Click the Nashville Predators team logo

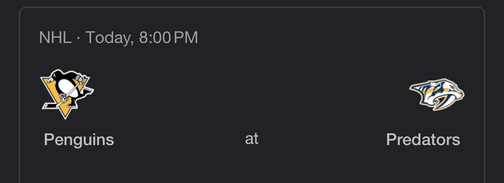437,94
